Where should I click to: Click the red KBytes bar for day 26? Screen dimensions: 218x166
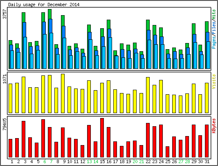174,147
